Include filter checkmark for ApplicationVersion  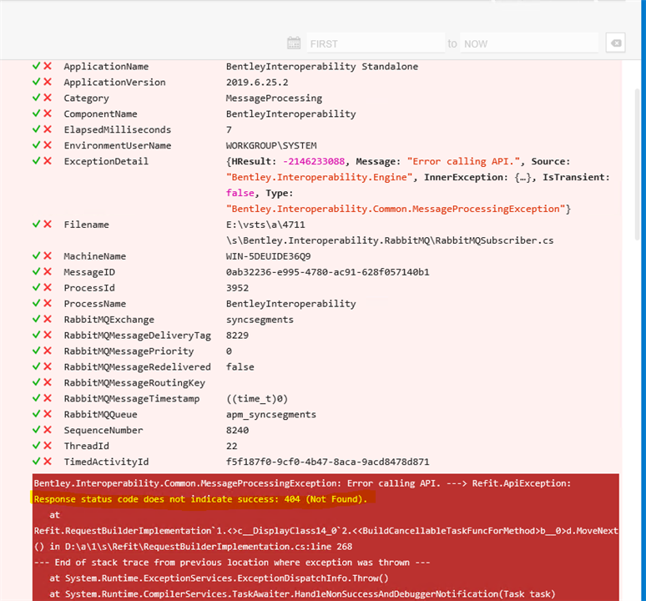click(x=36, y=82)
